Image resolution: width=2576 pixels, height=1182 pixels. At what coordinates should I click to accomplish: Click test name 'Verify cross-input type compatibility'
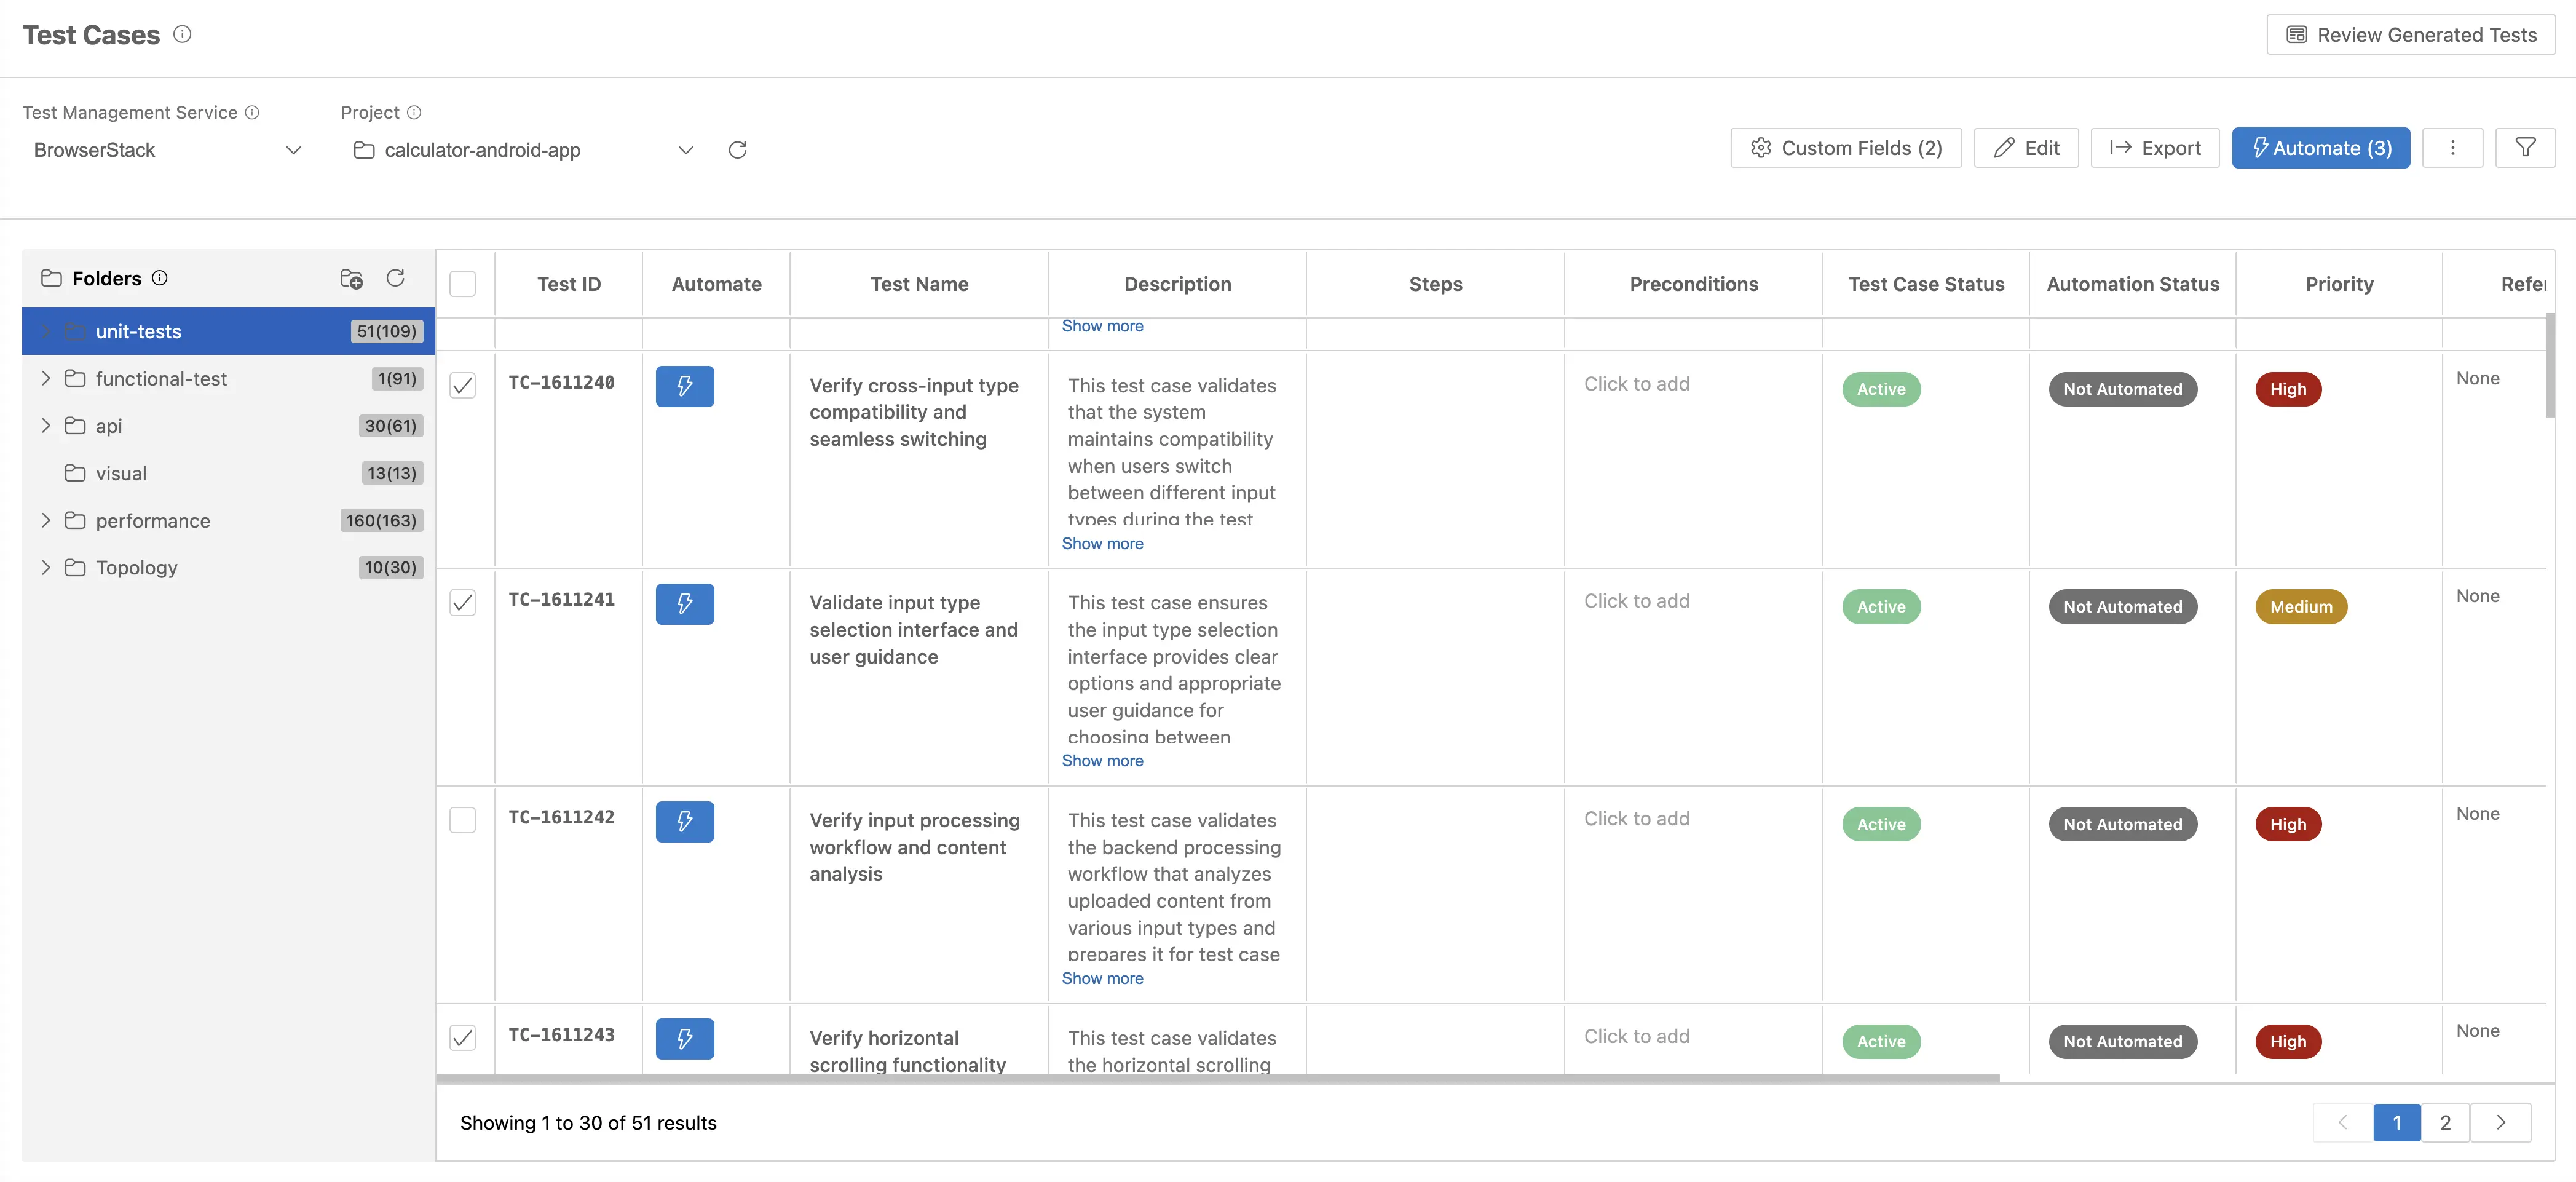[914, 412]
